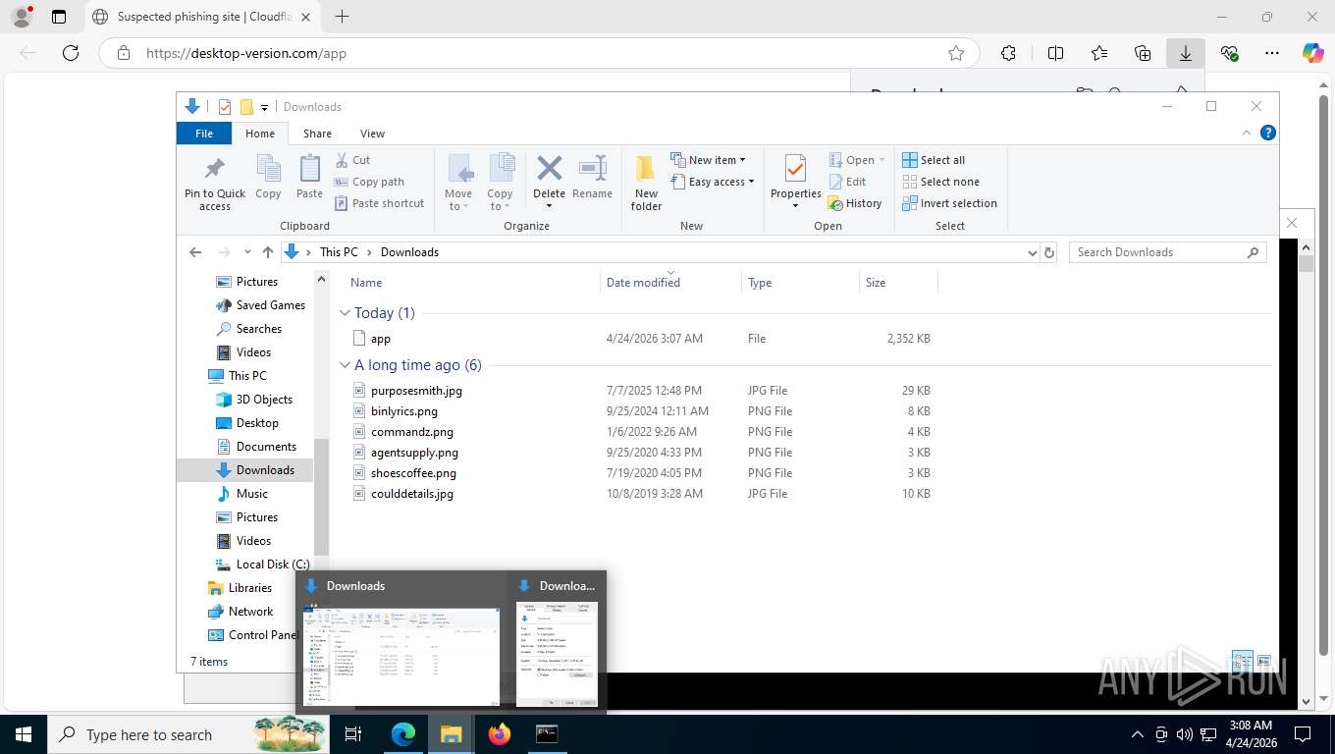
Task: Expand the Delete options arrow
Action: coord(549,205)
